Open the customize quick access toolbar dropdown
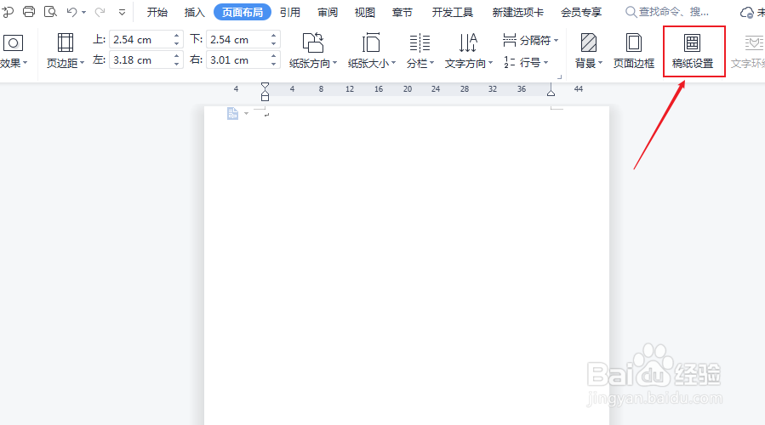The width and height of the screenshot is (765, 425). coord(122,12)
